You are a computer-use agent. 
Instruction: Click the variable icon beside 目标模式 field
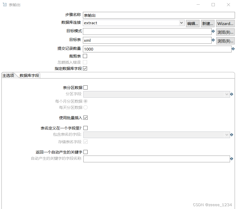click(x=213, y=32)
